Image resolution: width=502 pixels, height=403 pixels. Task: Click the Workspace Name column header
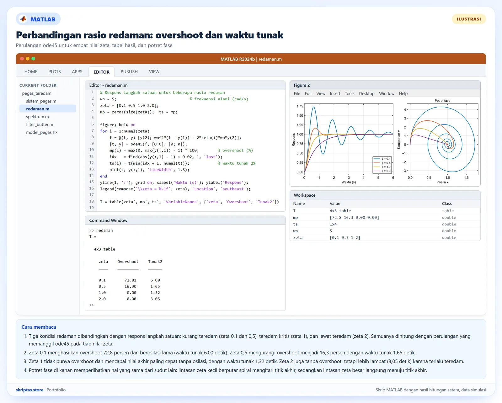(x=299, y=204)
